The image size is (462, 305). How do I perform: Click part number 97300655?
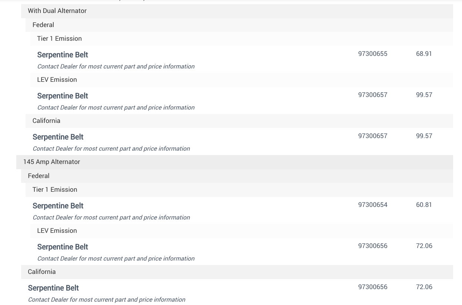click(x=372, y=54)
